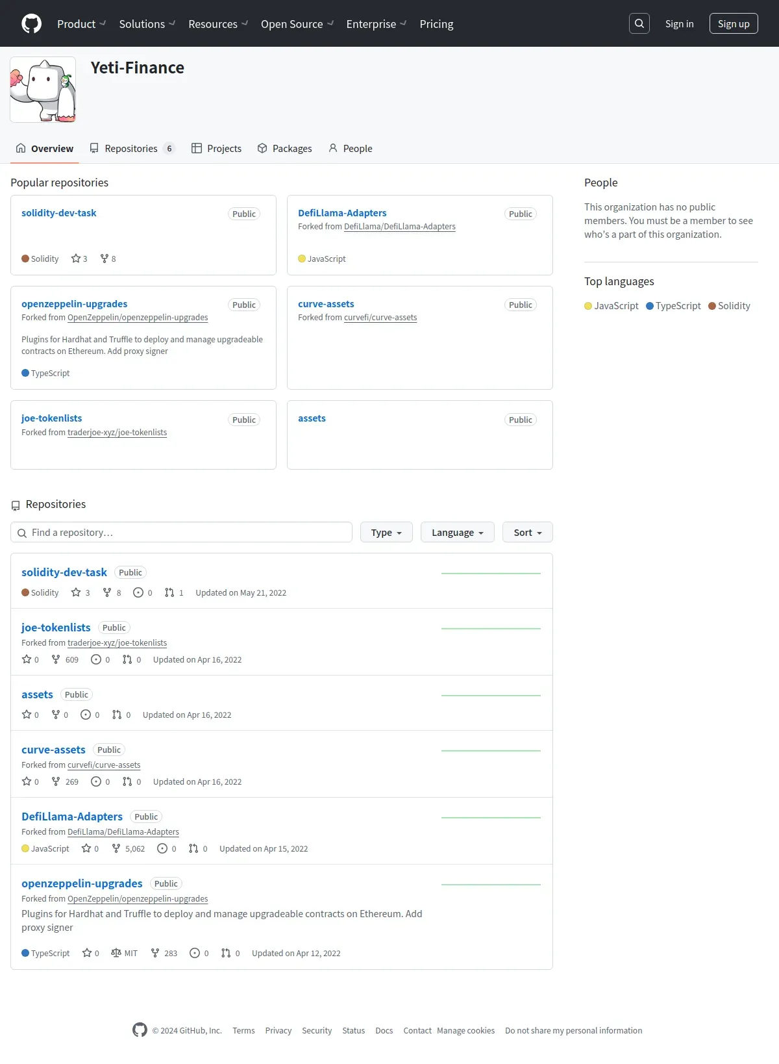Image resolution: width=779 pixels, height=1064 pixels.
Task: Expand the Open Source menu
Action: point(297,24)
